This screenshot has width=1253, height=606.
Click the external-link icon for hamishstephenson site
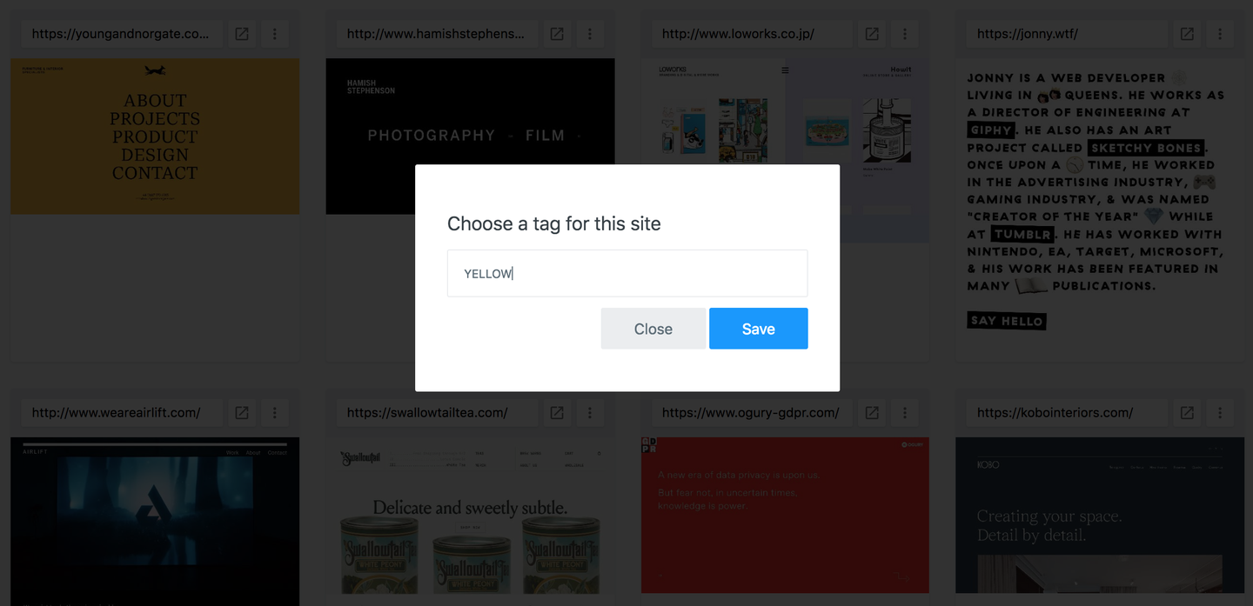coord(557,34)
